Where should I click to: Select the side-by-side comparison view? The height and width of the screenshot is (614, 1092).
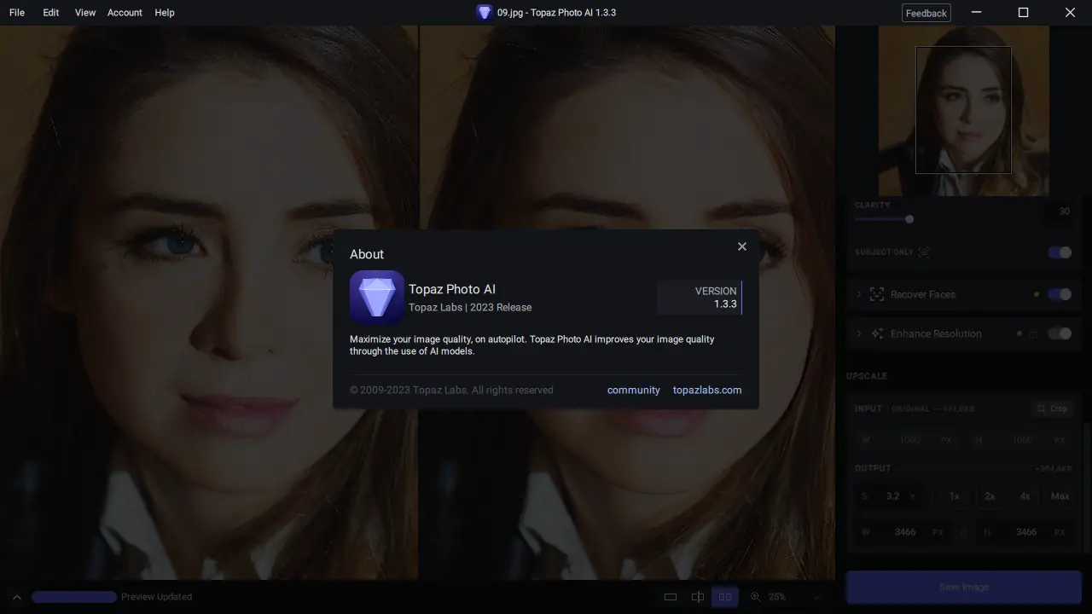click(725, 596)
